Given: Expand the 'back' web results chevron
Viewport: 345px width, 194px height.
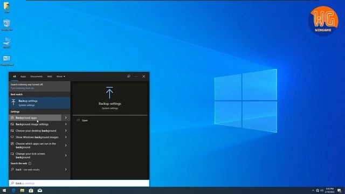Looking at the screenshot, I should [66, 170].
